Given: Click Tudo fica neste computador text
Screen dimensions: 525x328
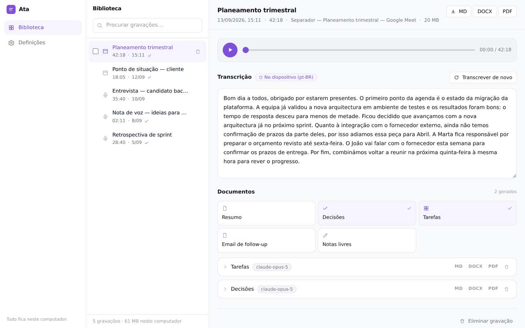Looking at the screenshot, I should [37, 319].
